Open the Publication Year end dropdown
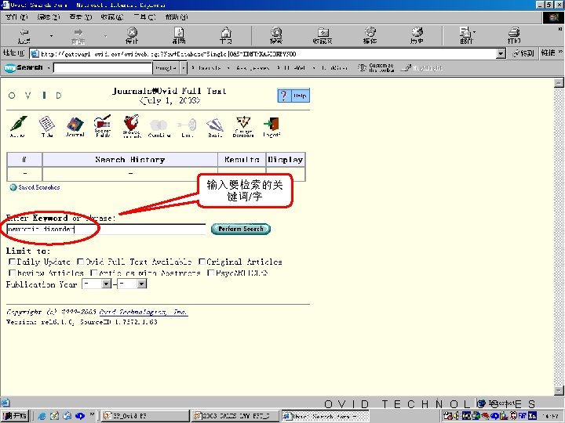The image size is (565, 423). click(141, 284)
